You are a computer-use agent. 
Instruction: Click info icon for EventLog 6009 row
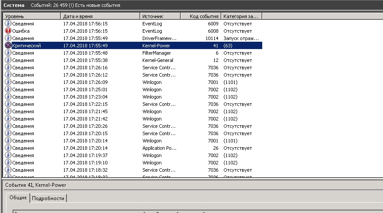click(8, 23)
